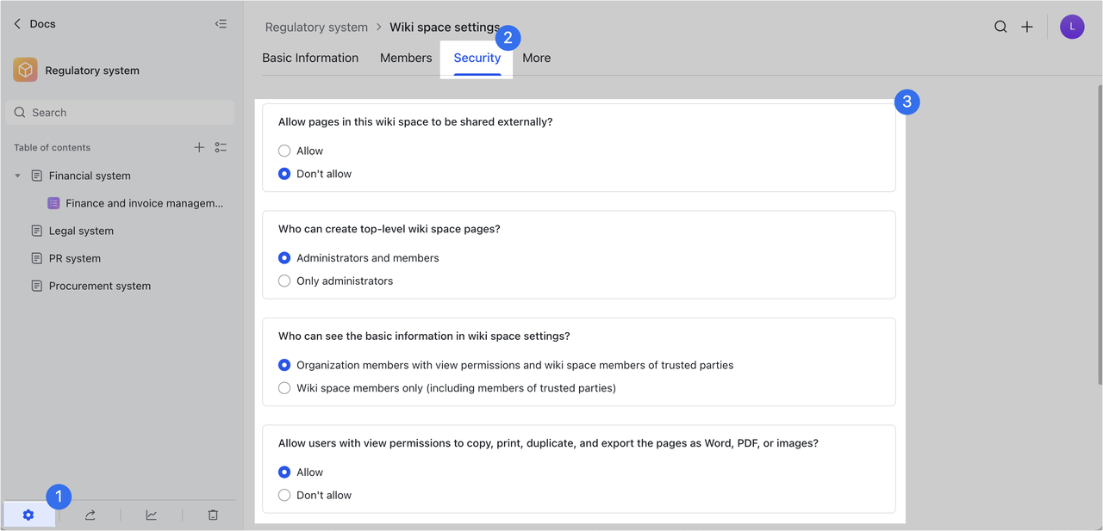Select Allow for external sharing

pyautogui.click(x=284, y=151)
